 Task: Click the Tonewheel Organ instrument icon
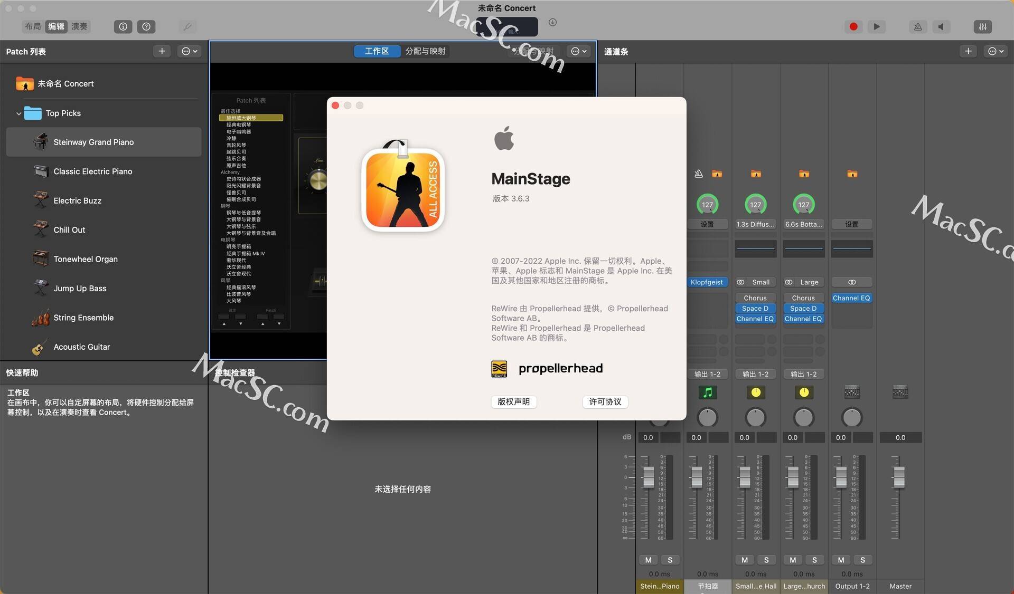point(41,259)
